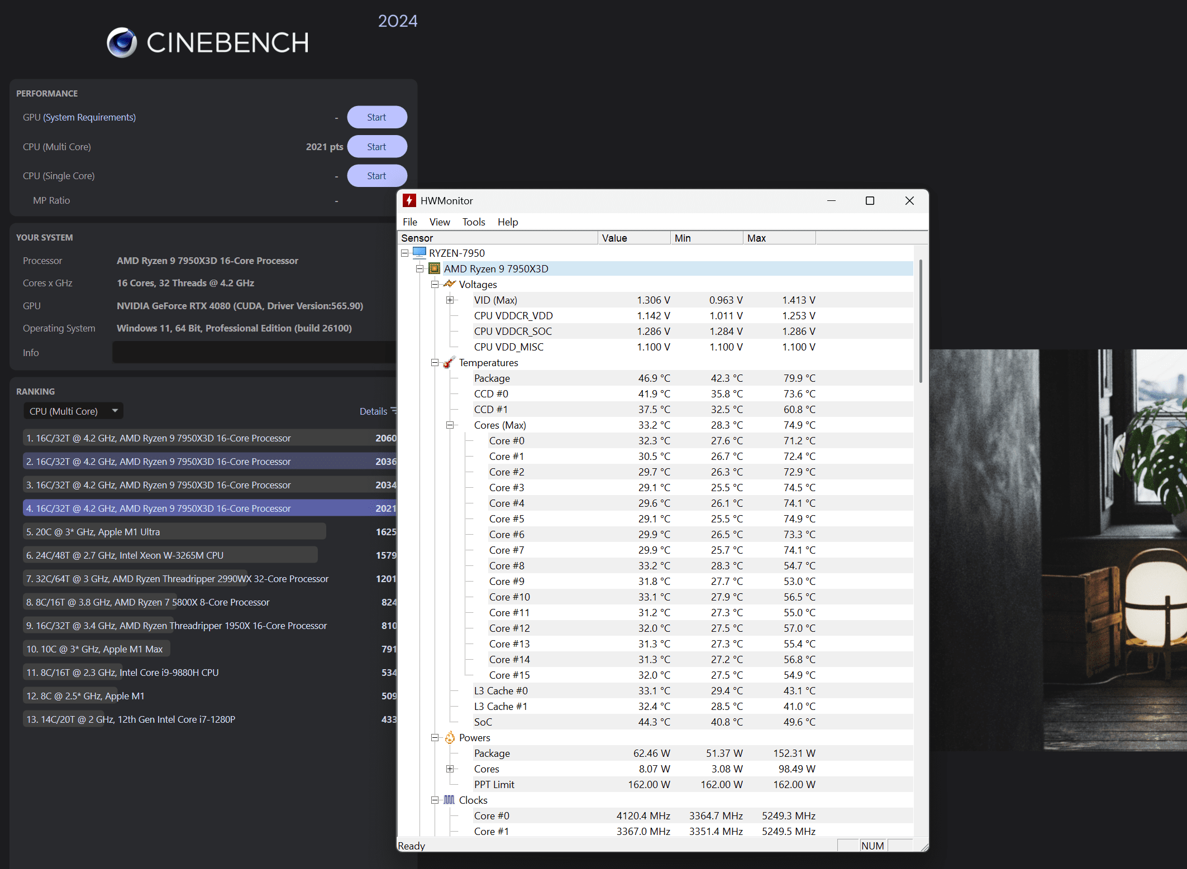
Task: Select the 8C Apple M1 ranking entry
Action: coord(209,696)
